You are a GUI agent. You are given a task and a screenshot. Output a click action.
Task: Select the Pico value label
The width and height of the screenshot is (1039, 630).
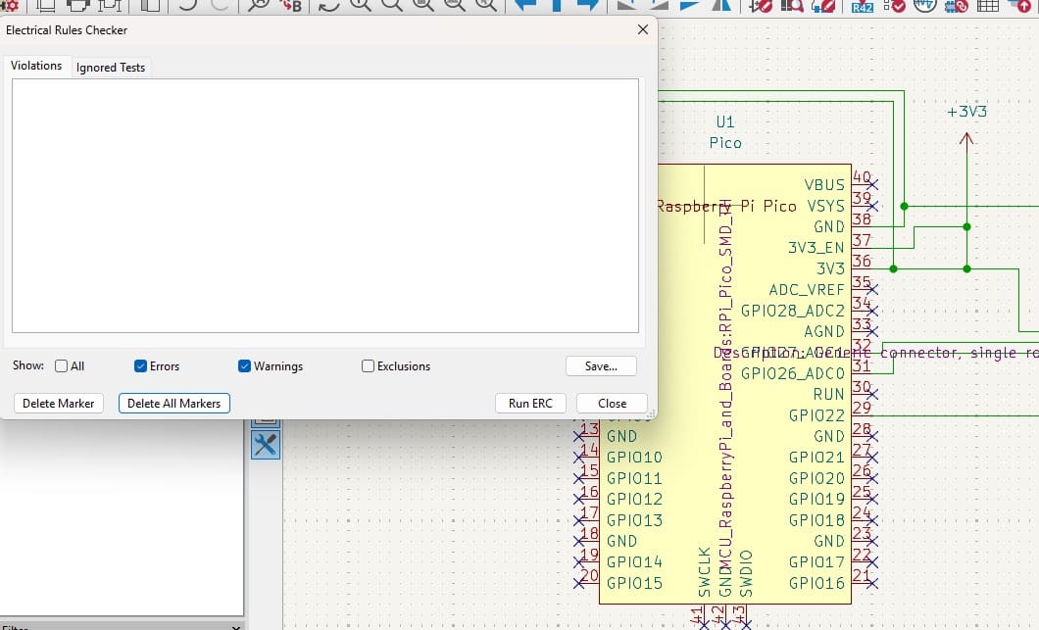coord(725,143)
